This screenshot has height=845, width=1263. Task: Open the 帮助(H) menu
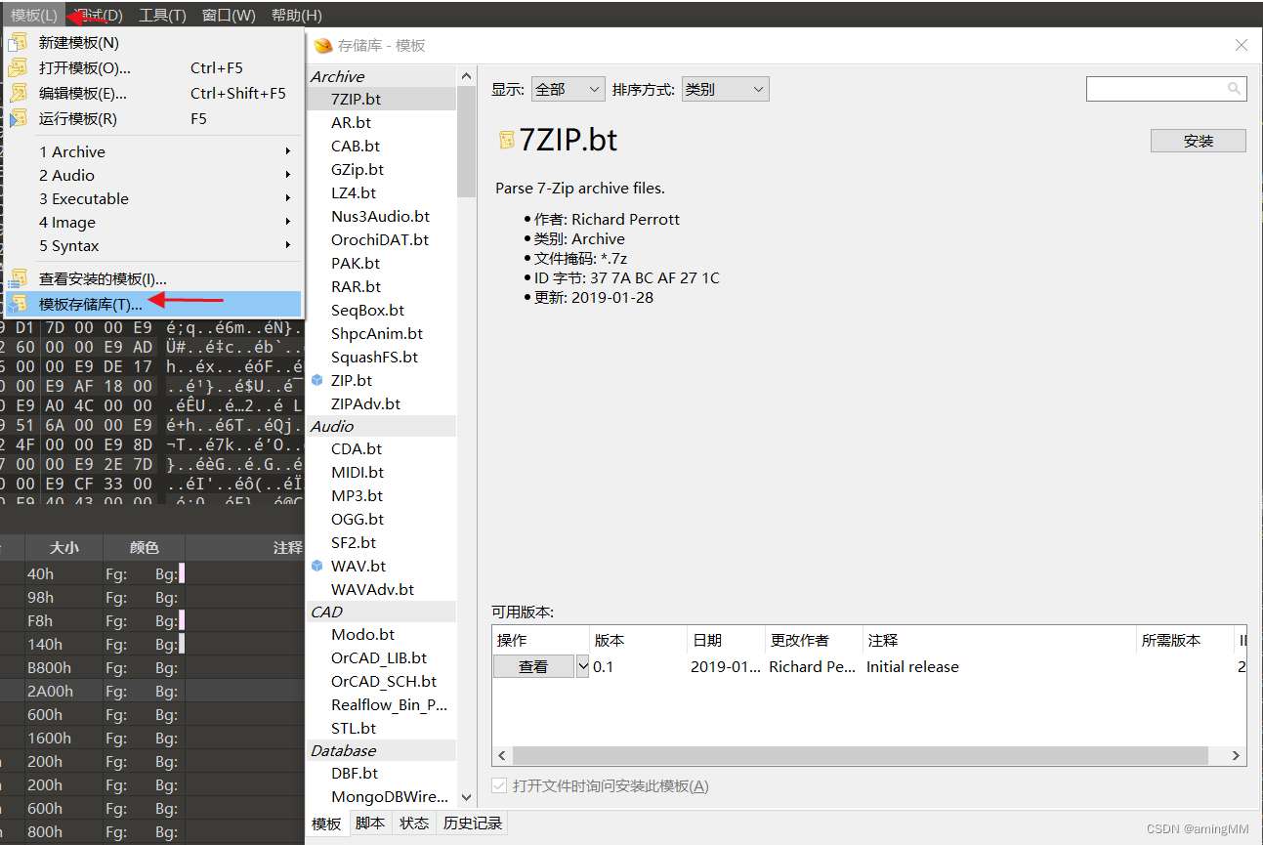(296, 15)
